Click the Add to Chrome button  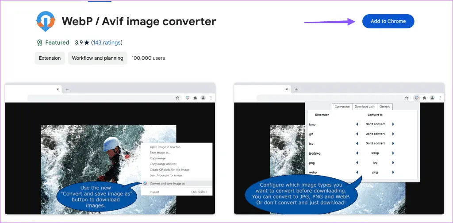(388, 21)
